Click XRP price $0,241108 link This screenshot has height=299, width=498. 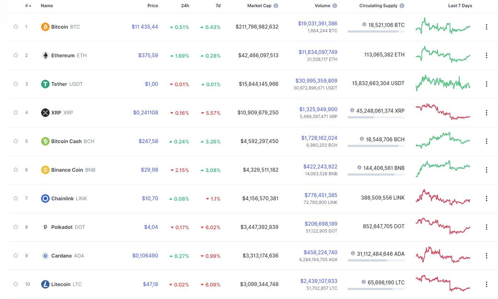146,113
